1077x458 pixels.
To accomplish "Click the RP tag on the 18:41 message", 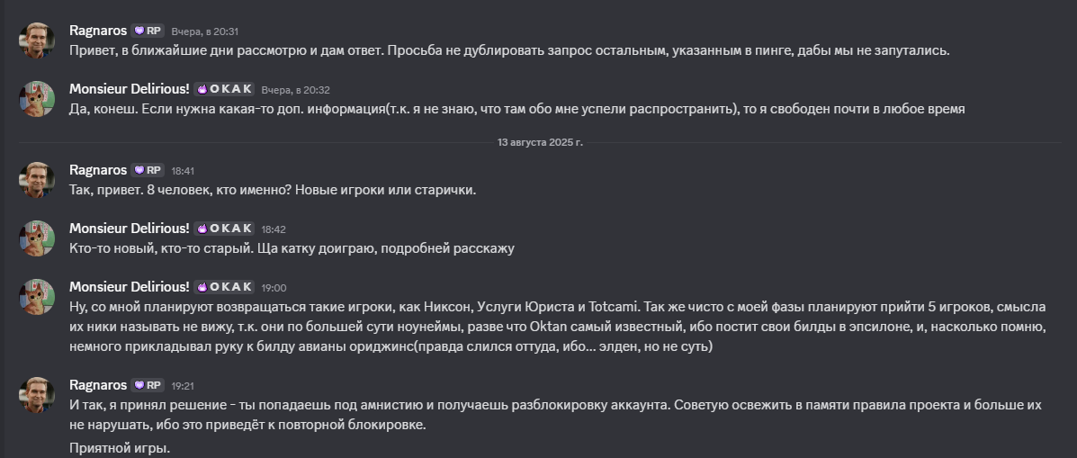I will click(148, 170).
